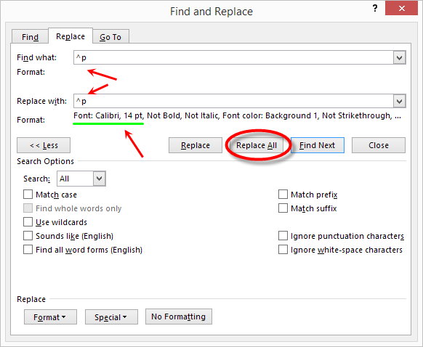Click inside the Find what field
The height and width of the screenshot is (347, 423).
(x=233, y=57)
